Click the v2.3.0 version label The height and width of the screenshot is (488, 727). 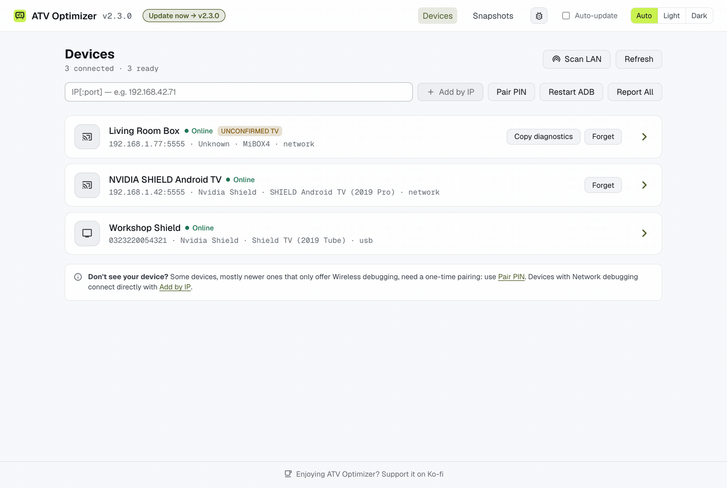pyautogui.click(x=117, y=16)
